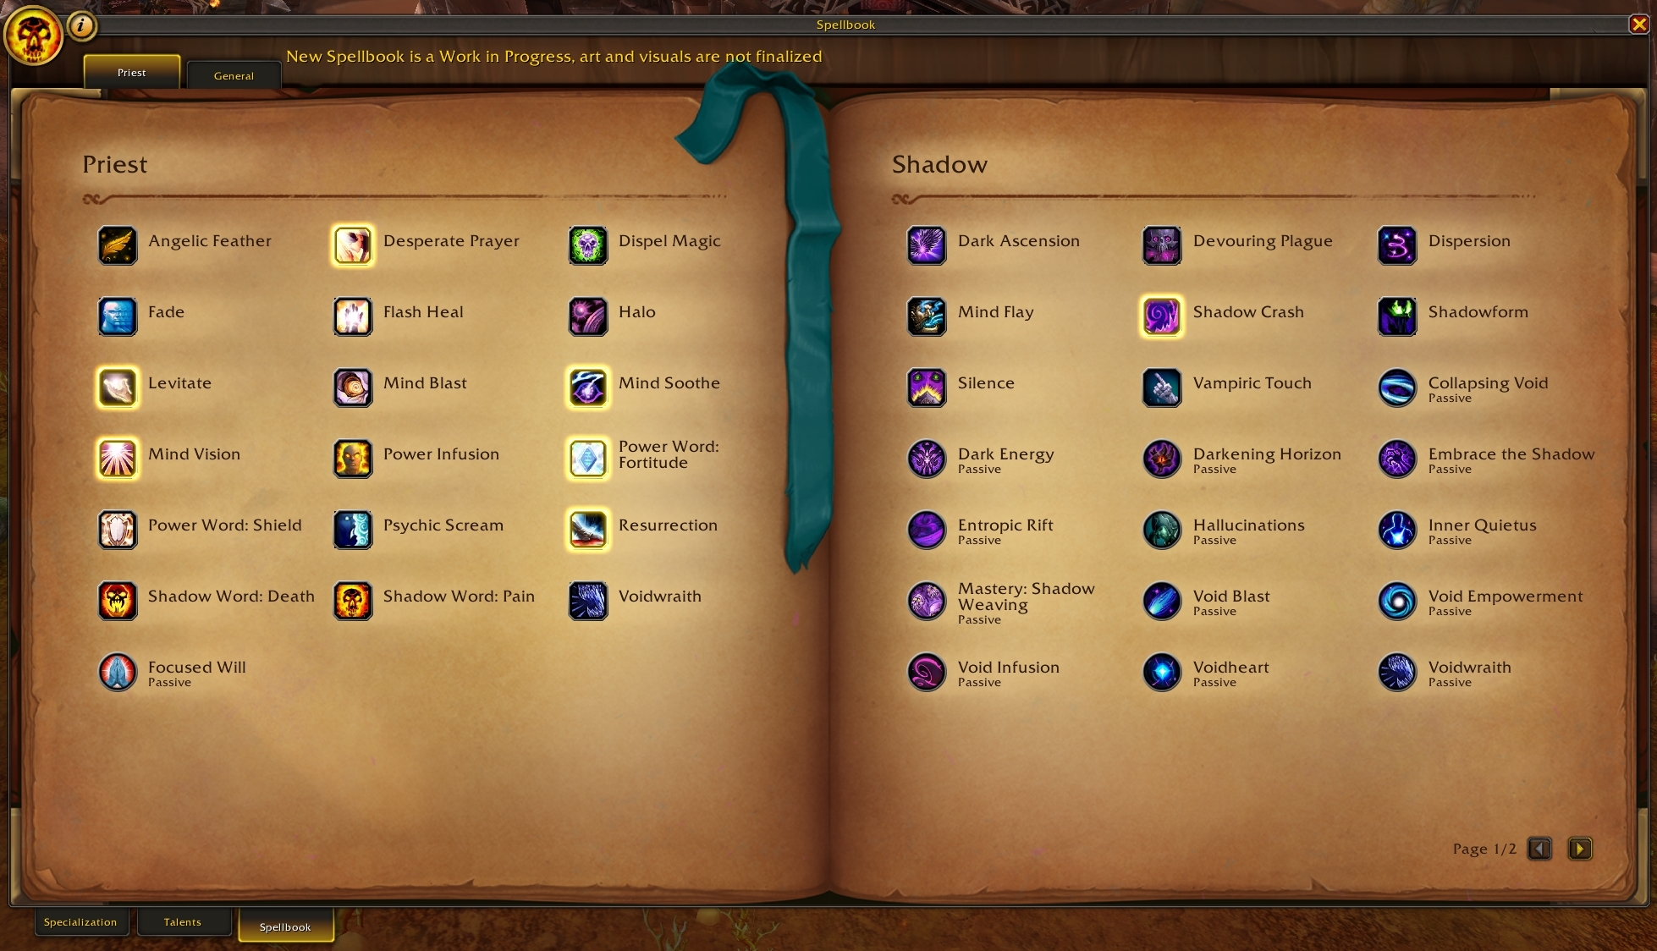This screenshot has height=951, width=1657.
Task: Click the Power Word: Shield icon
Action: [x=118, y=525]
